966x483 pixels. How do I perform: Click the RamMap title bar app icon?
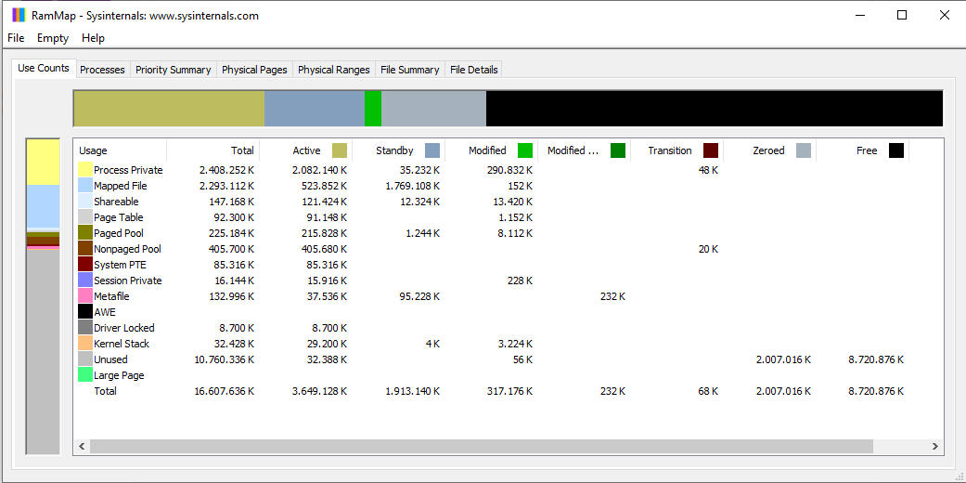pos(19,16)
